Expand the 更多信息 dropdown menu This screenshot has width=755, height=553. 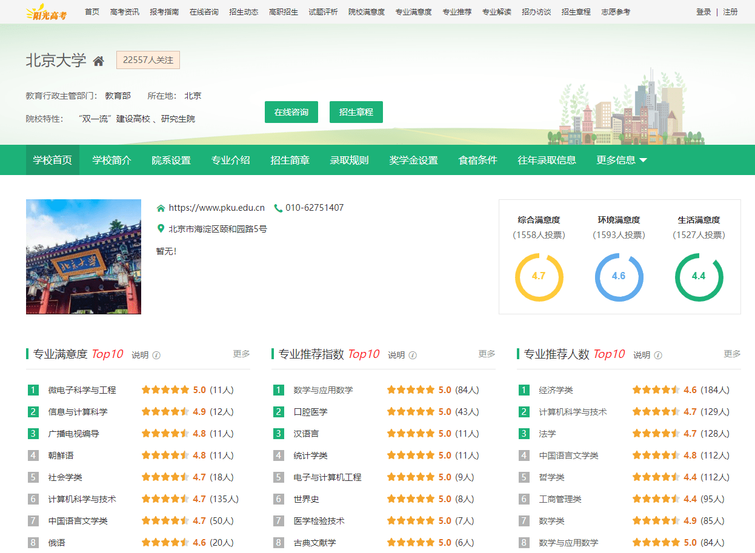(x=622, y=161)
